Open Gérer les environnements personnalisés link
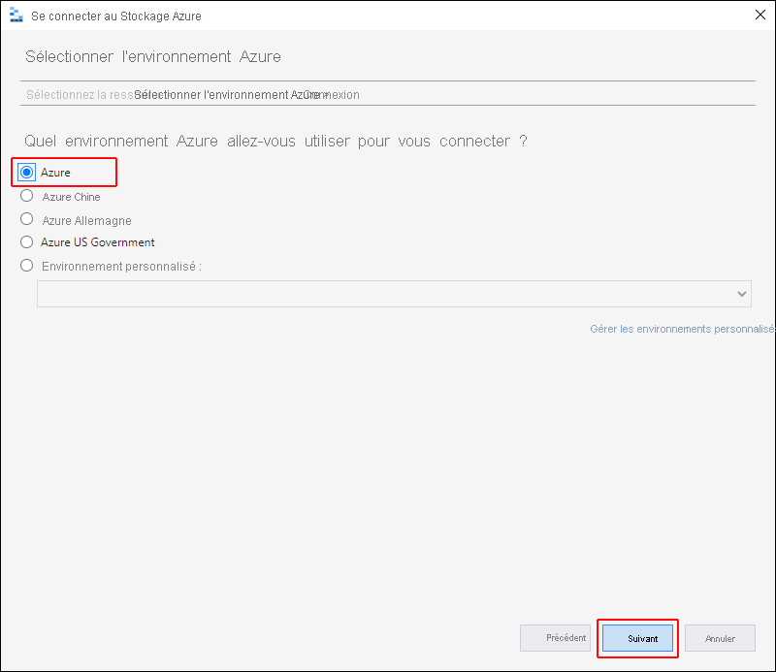The image size is (776, 672). point(683,329)
